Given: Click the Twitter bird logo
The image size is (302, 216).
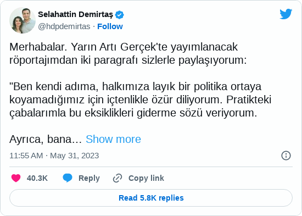Looking at the screenshot, I should [x=286, y=14].
